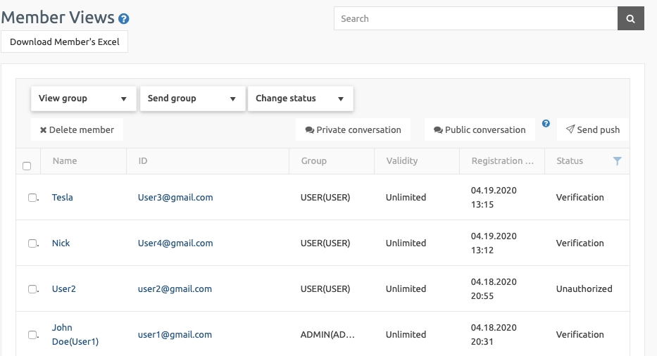
Task: Open the Change status dropdown
Action: click(x=301, y=98)
